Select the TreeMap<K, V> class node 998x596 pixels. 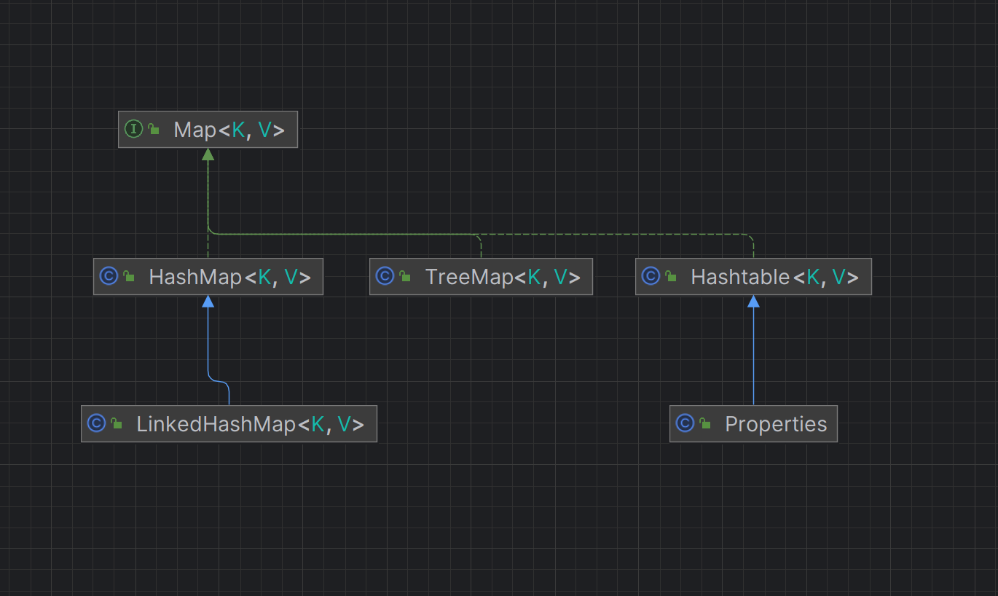pyautogui.click(x=481, y=277)
